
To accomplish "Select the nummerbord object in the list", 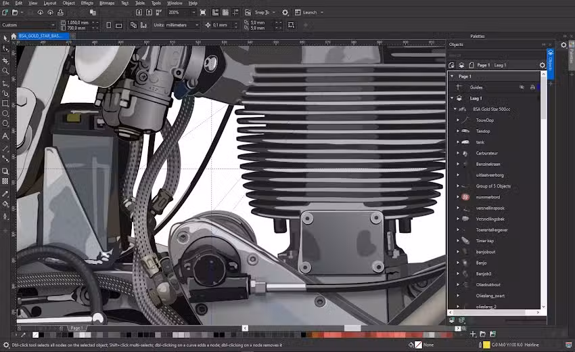I will [487, 197].
